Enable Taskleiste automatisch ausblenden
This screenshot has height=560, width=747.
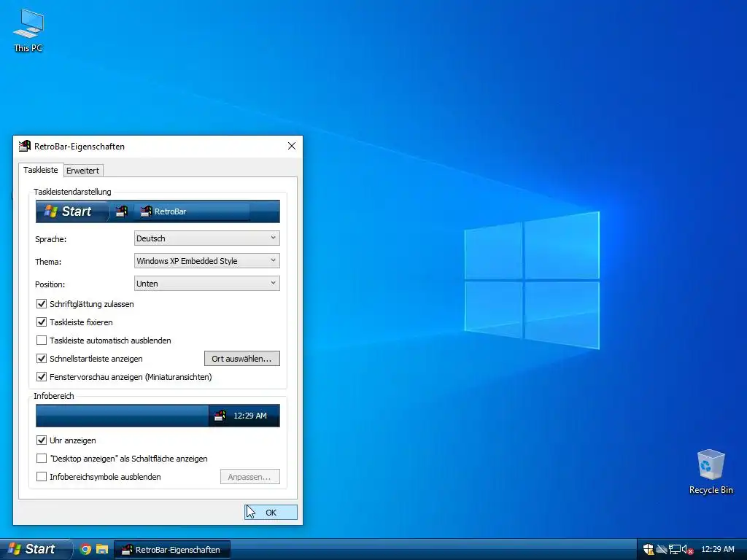[x=42, y=340]
